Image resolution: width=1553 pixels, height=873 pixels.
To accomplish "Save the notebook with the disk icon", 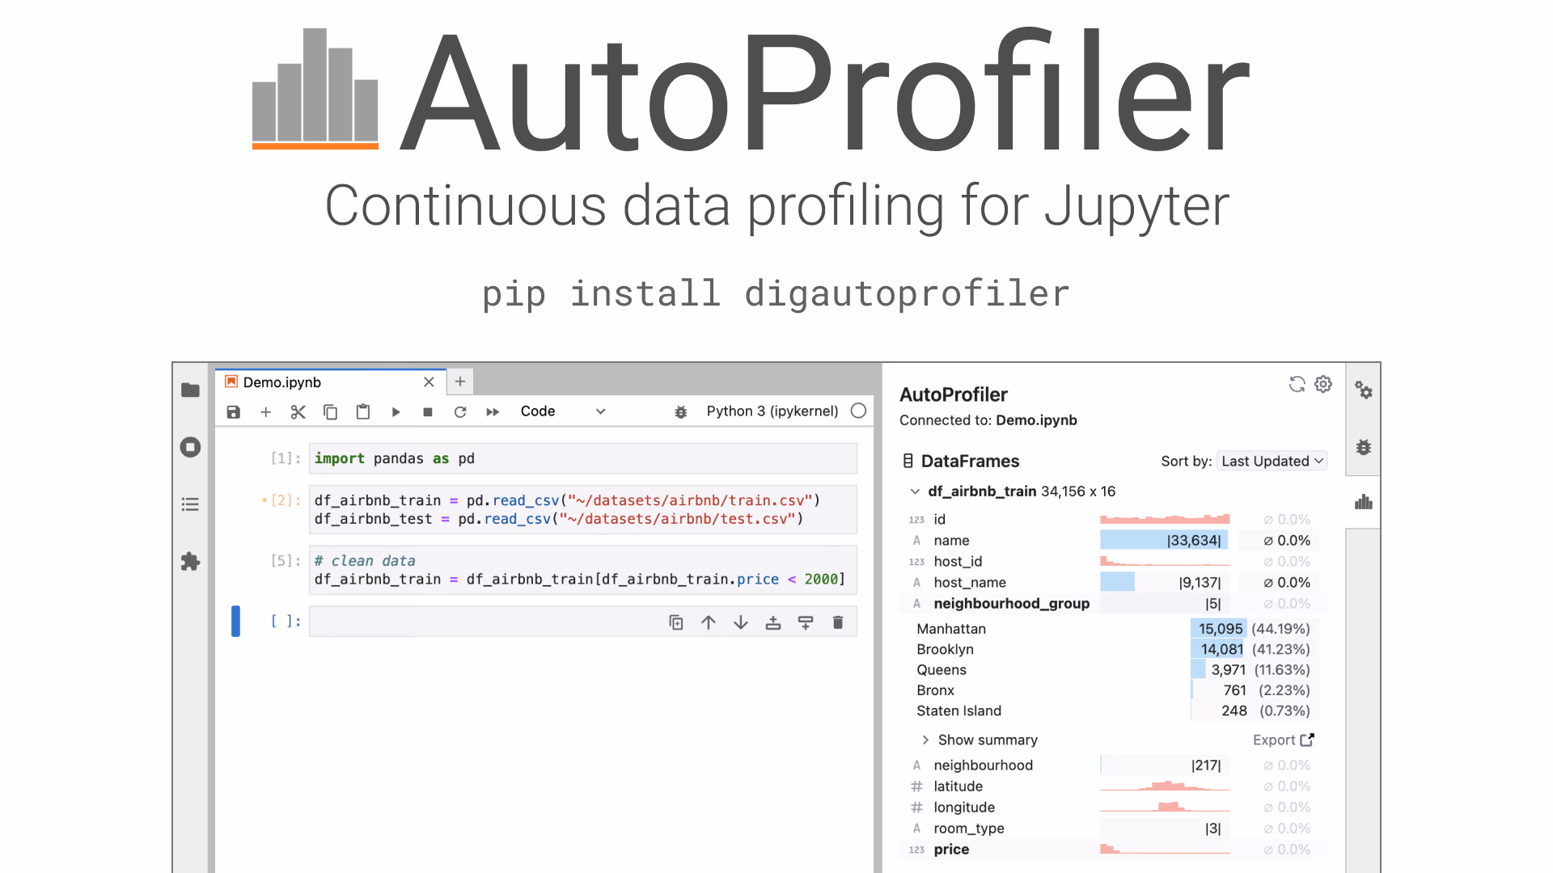I will pos(234,411).
